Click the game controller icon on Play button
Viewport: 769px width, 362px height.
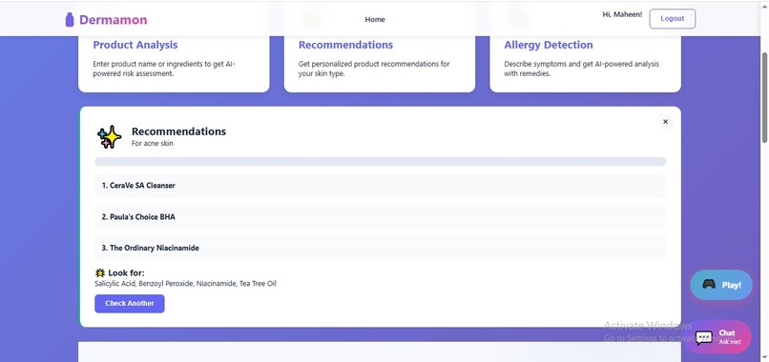[x=709, y=284]
